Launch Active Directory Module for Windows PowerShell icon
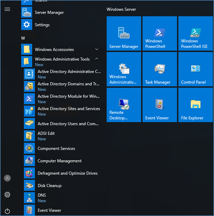This screenshot has width=214, height=216. [29, 99]
